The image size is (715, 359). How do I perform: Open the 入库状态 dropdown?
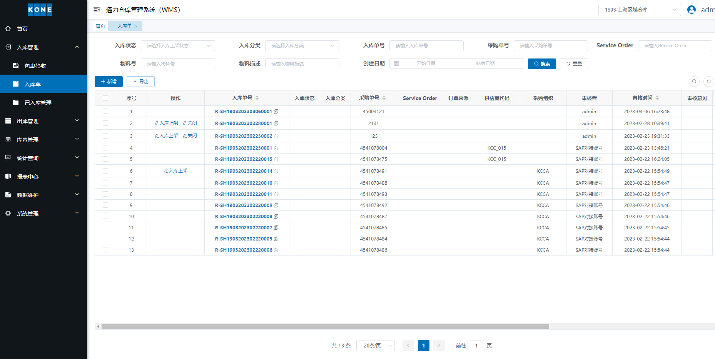(x=178, y=46)
